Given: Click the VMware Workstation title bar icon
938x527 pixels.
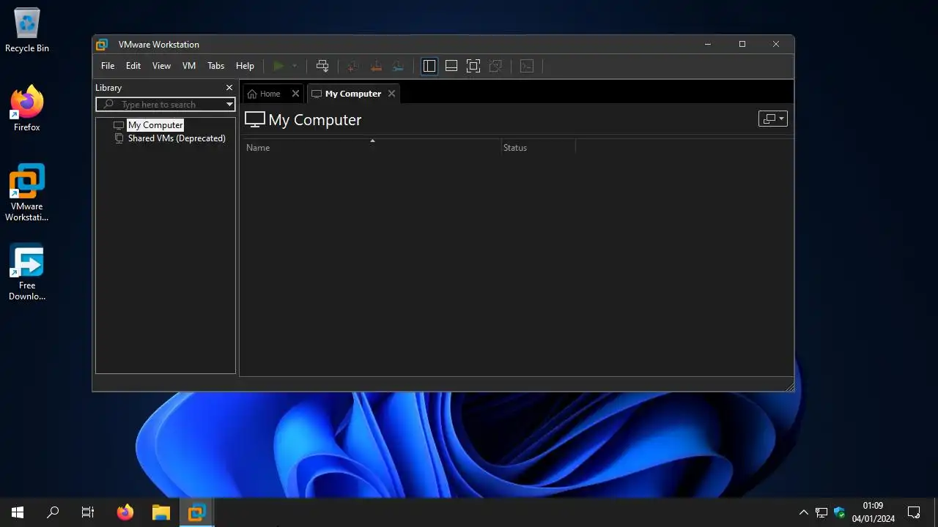Looking at the screenshot, I should point(102,45).
